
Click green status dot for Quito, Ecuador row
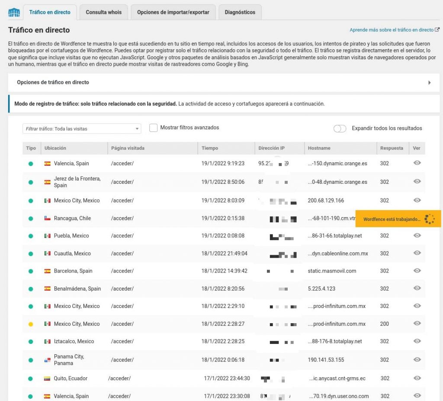pos(31,379)
